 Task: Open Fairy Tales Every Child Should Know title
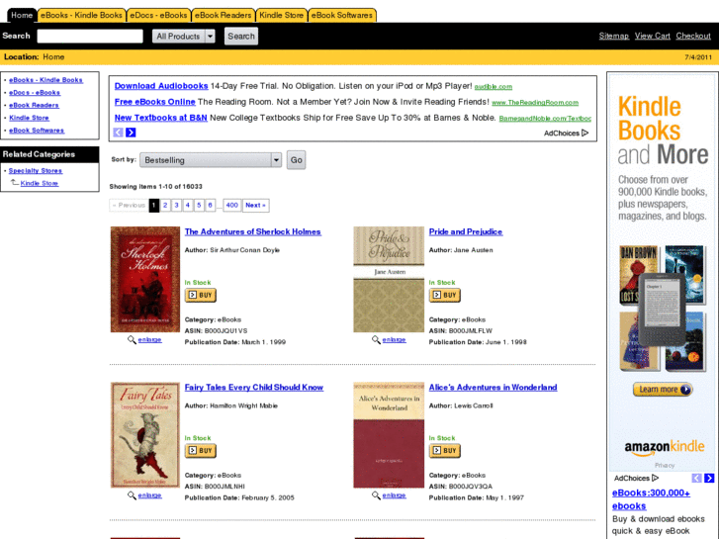253,387
